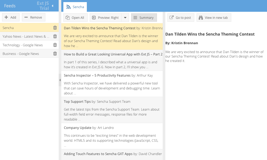
Task: Click the Preview: Right button
Action: coord(106,18)
